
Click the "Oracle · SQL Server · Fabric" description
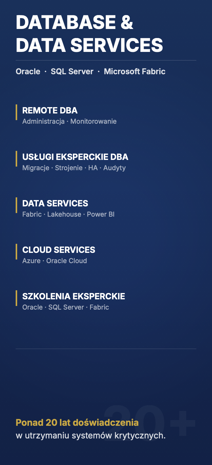[66, 307]
